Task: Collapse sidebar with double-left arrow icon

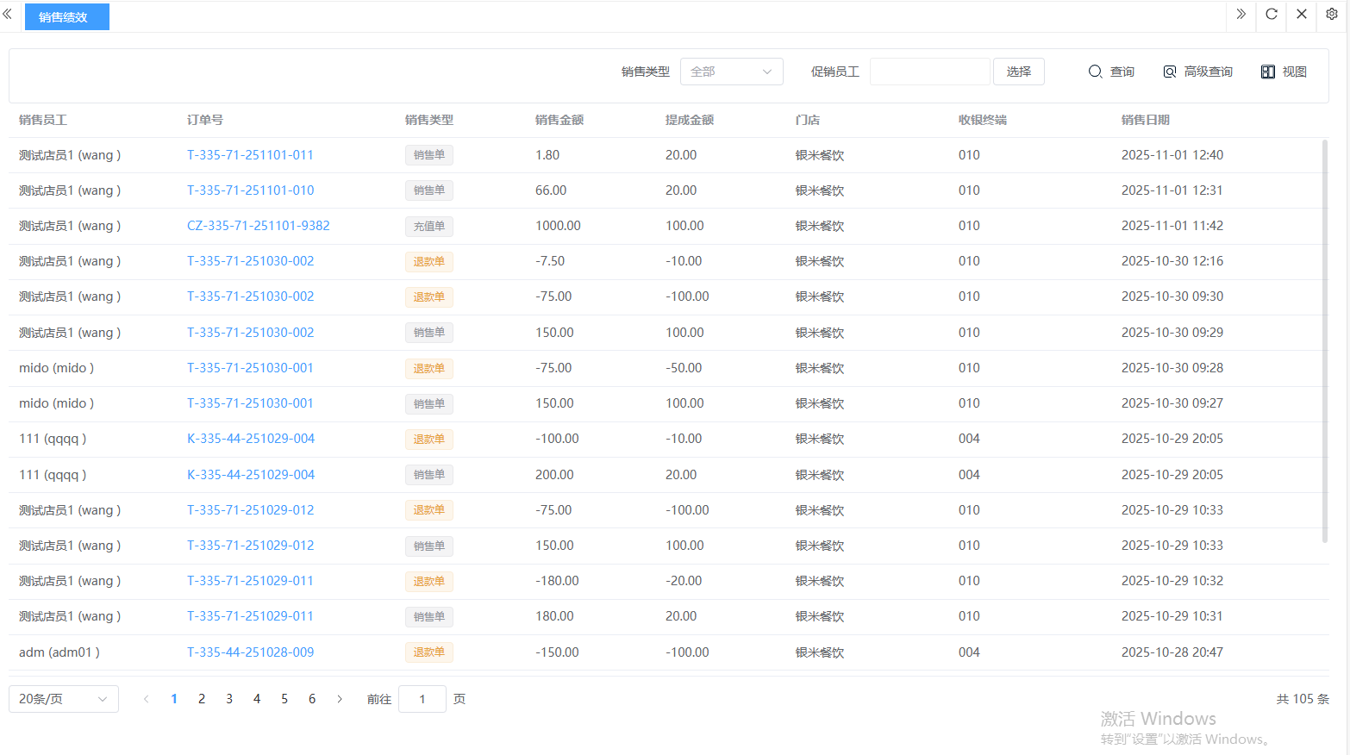Action: pyautogui.click(x=8, y=15)
